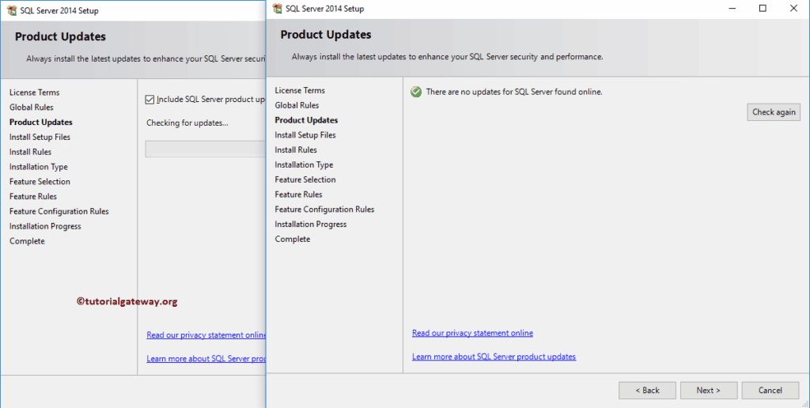Click resize grip at front window corner
Image resolution: width=810 pixels, height=408 pixels.
pos(804,403)
